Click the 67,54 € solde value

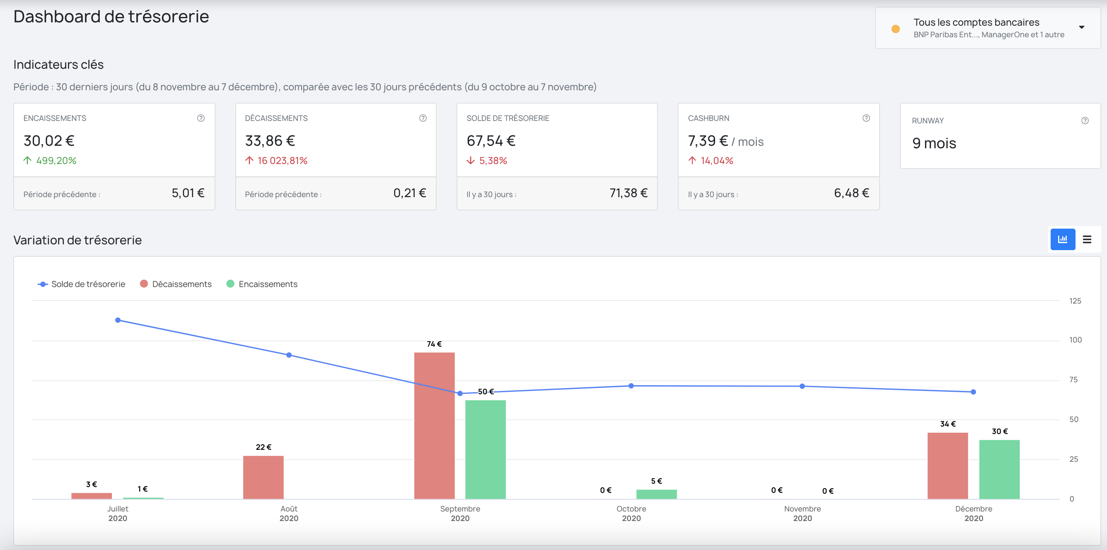[x=491, y=140]
